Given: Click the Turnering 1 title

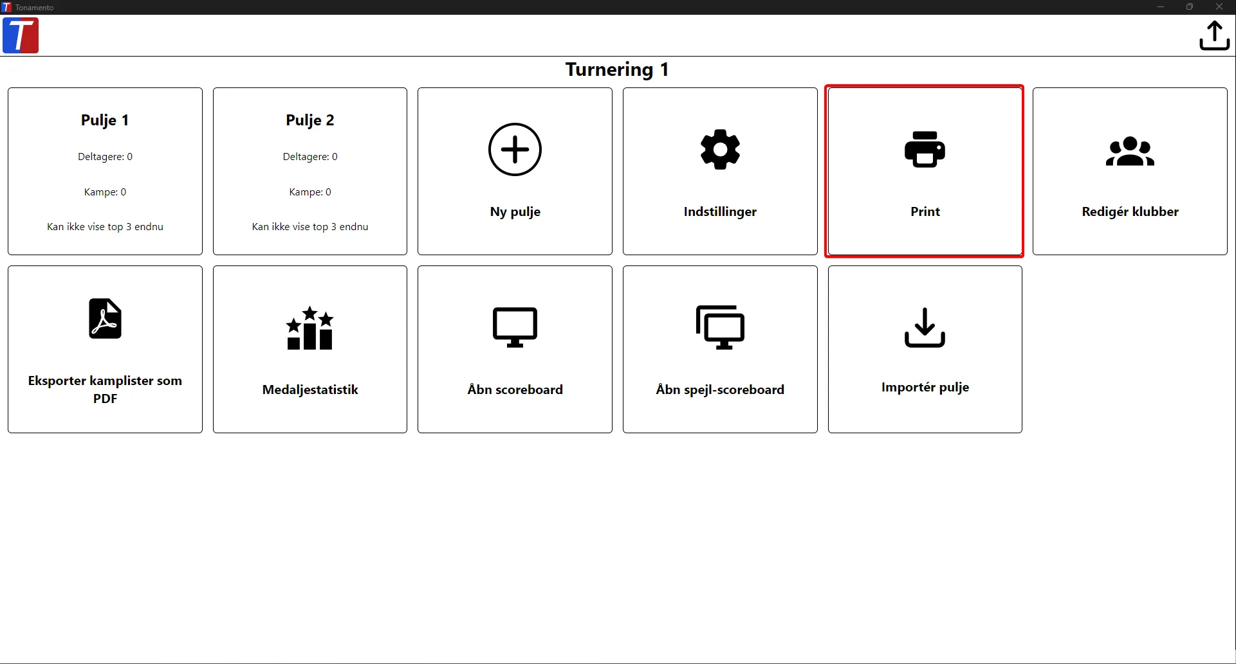Looking at the screenshot, I should [x=617, y=69].
